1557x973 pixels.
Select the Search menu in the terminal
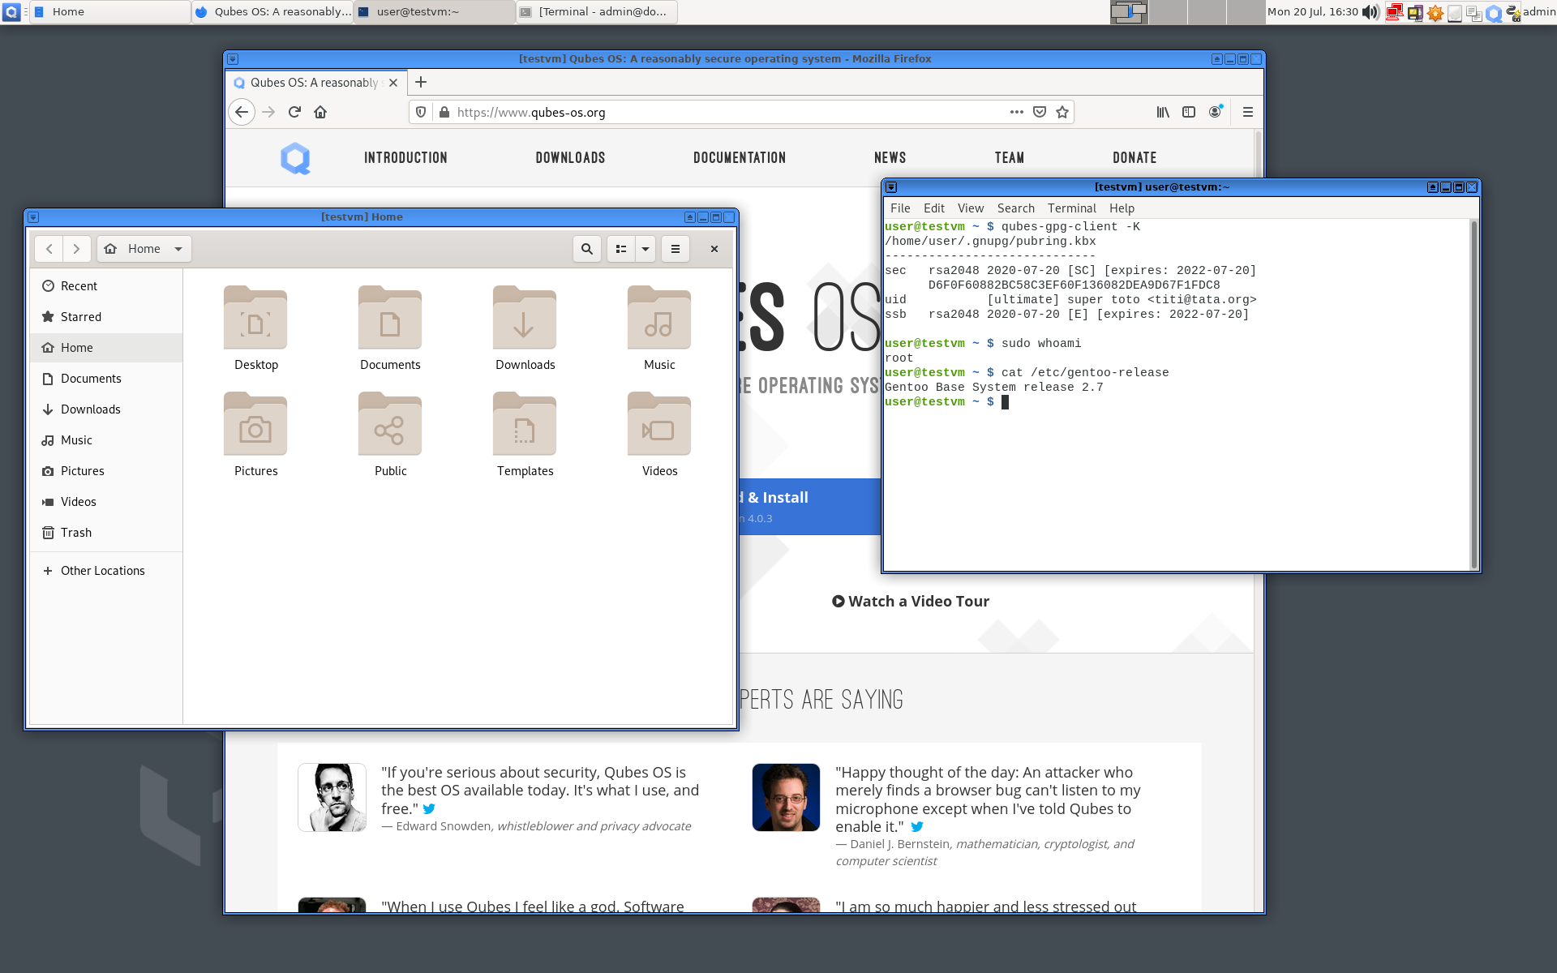(1015, 208)
